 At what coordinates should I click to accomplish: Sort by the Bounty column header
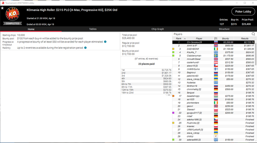(225, 38)
